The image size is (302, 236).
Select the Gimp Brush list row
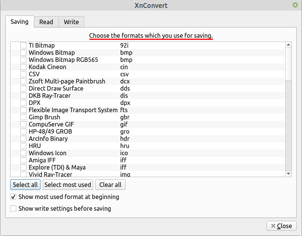point(44,117)
